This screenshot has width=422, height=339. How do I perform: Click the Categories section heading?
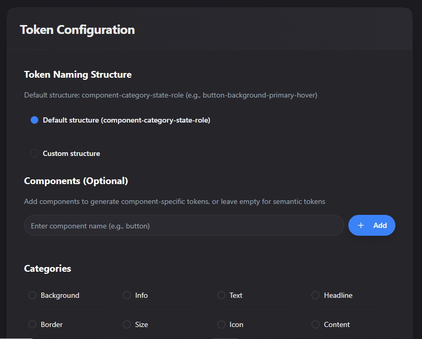pyautogui.click(x=48, y=269)
